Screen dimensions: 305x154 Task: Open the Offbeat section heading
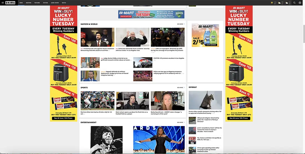(x=193, y=87)
